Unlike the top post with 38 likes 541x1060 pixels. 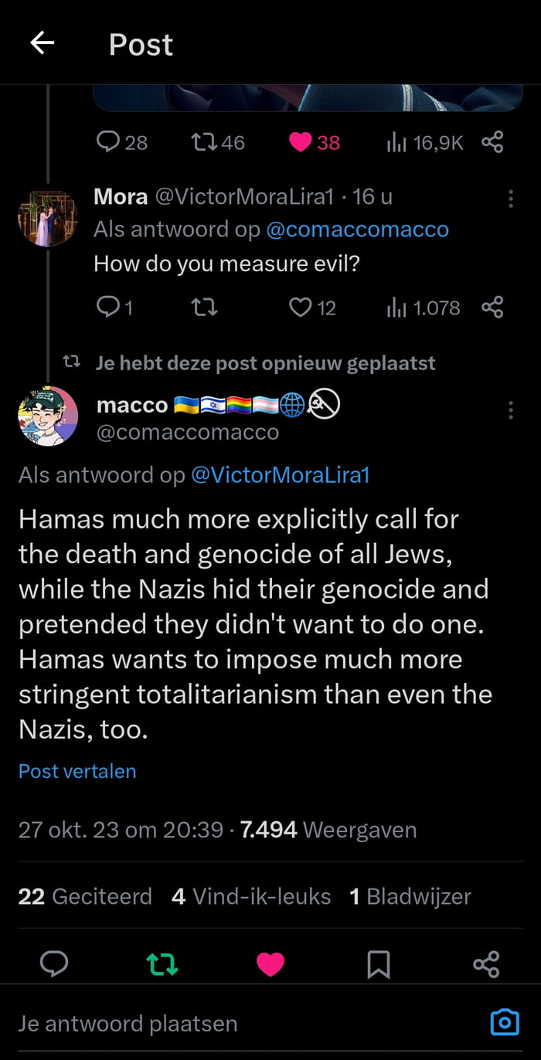point(300,142)
